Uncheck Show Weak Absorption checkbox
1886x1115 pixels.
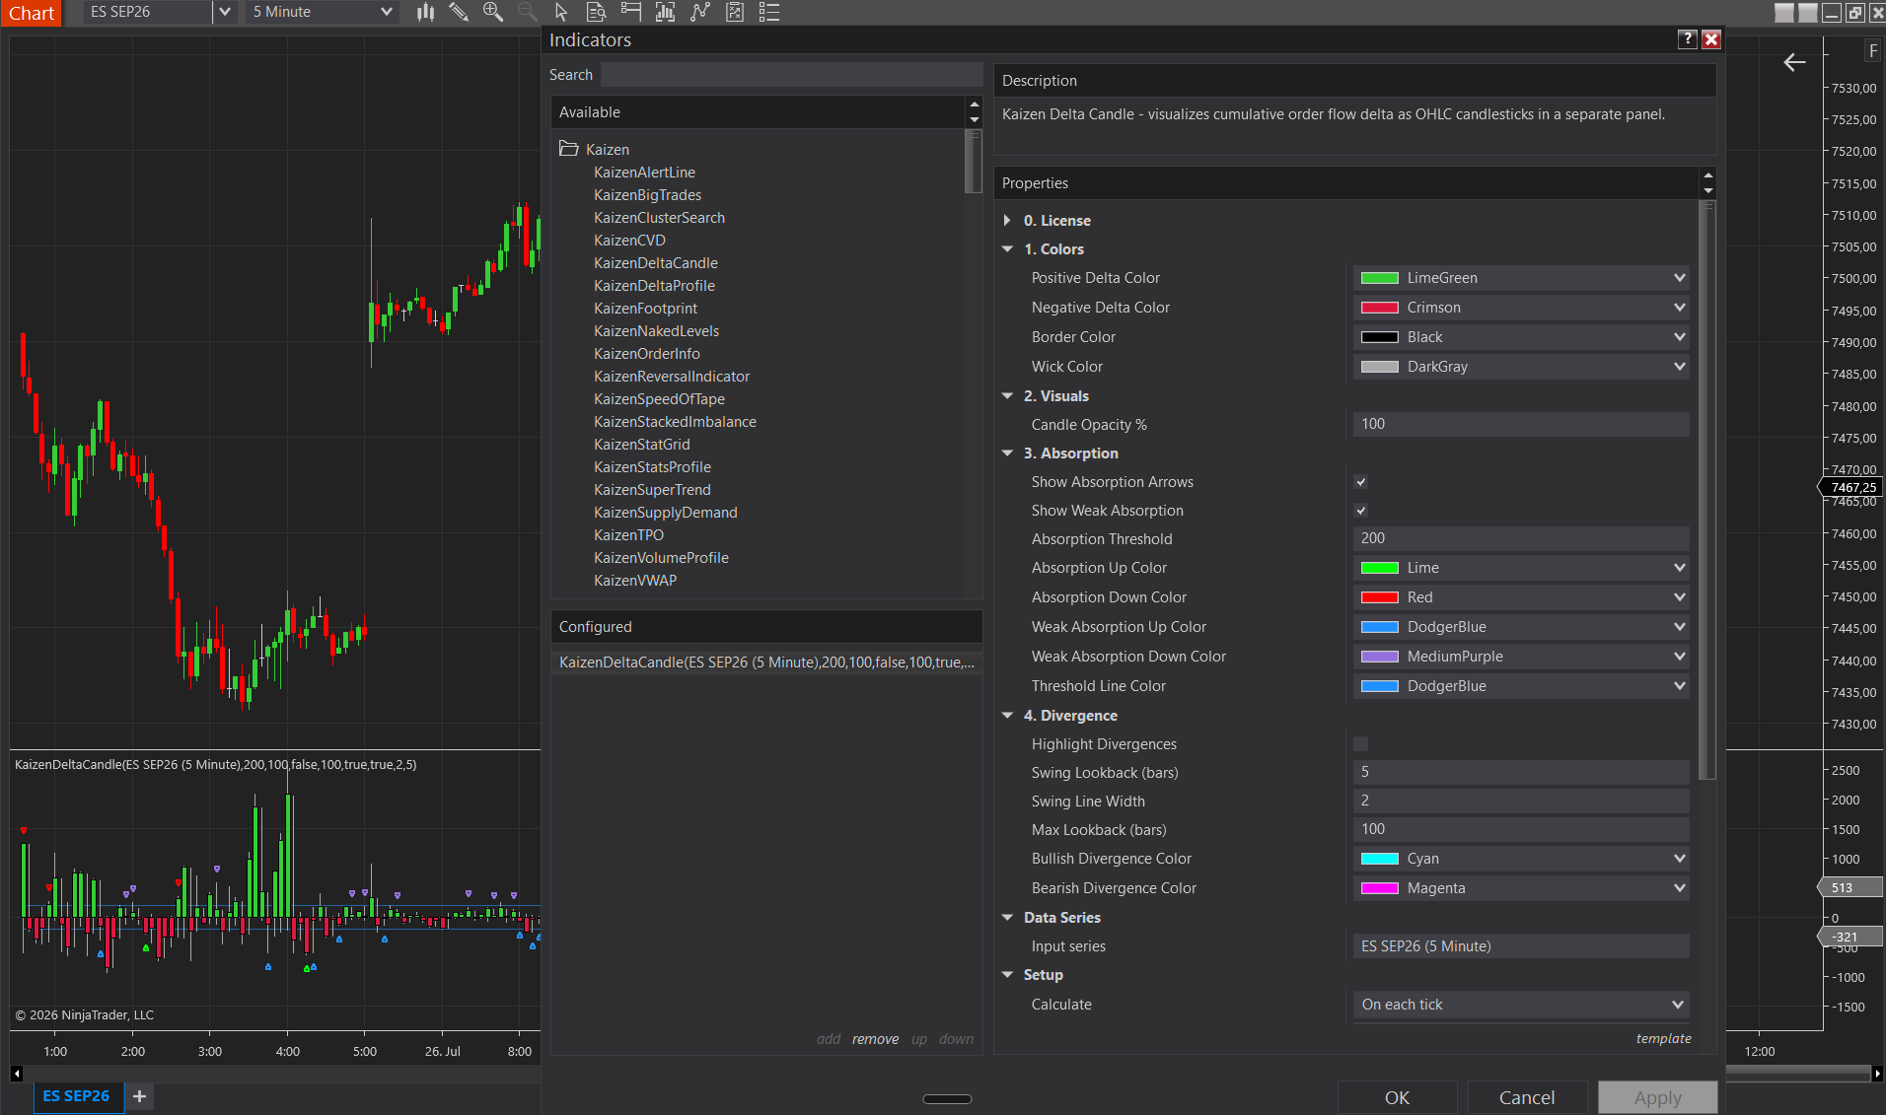click(x=1361, y=511)
